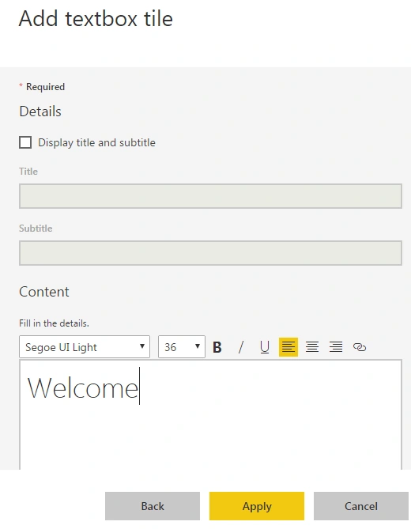Click the Back button
This screenshot has width=411, height=529.
[153, 506]
